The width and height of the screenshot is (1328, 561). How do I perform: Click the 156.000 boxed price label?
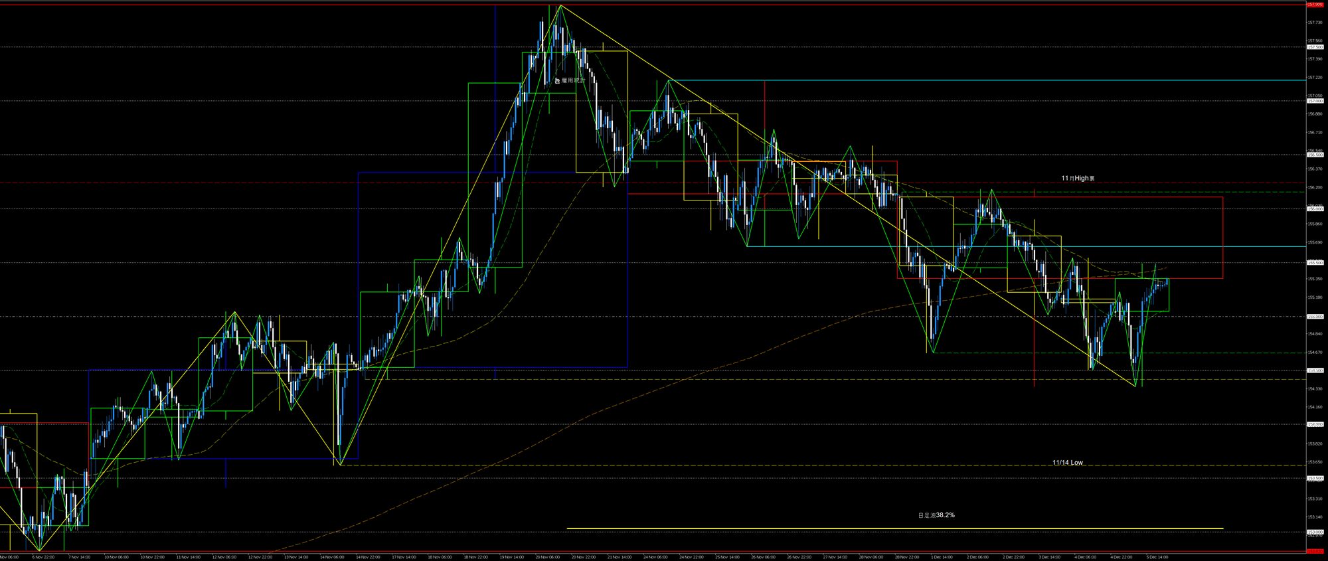[x=1314, y=208]
